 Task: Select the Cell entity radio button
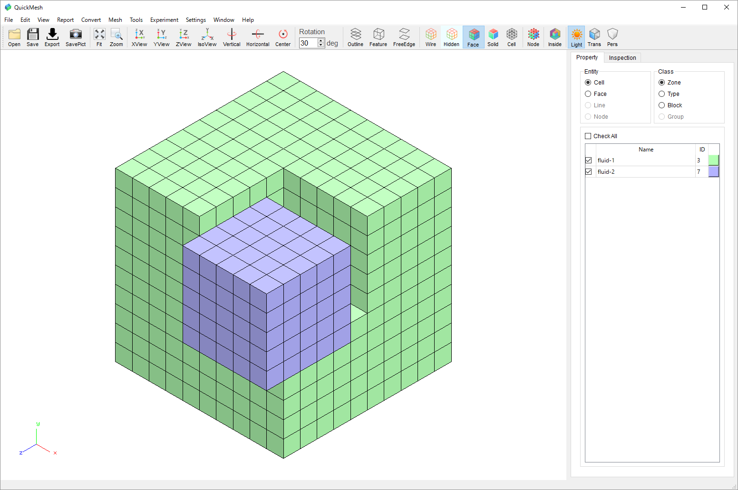click(x=588, y=83)
